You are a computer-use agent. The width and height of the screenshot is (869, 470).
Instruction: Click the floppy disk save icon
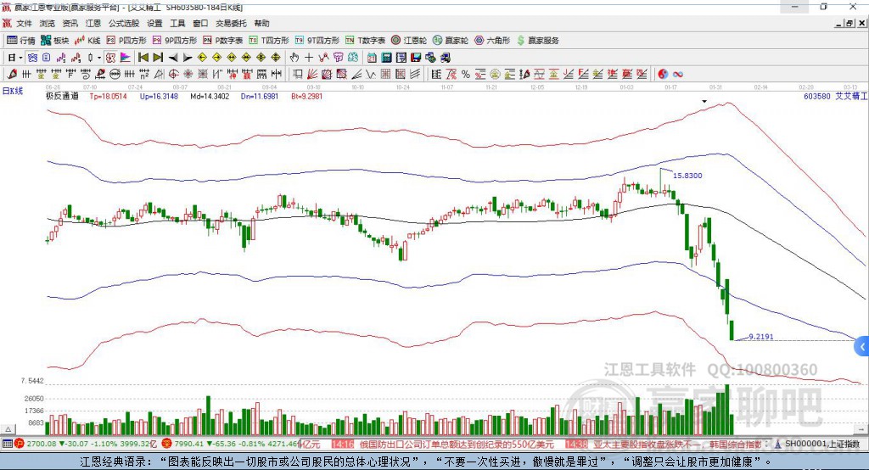click(x=416, y=58)
